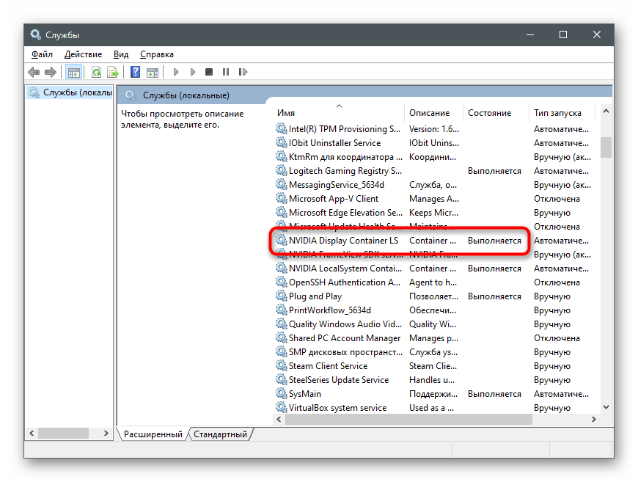Viewport: 638px width, 482px height.
Task: Select Microsoft Edge Elevation service row
Action: [436, 213]
